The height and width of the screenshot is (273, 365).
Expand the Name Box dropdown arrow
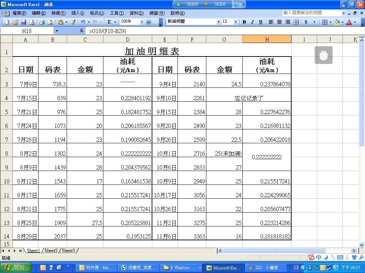[x=57, y=31]
